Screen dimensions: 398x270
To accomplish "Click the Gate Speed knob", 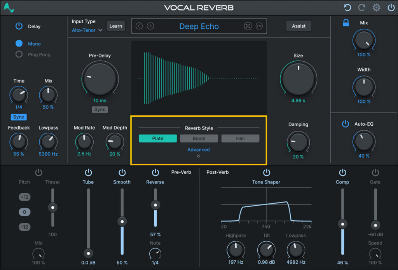I will (375, 254).
